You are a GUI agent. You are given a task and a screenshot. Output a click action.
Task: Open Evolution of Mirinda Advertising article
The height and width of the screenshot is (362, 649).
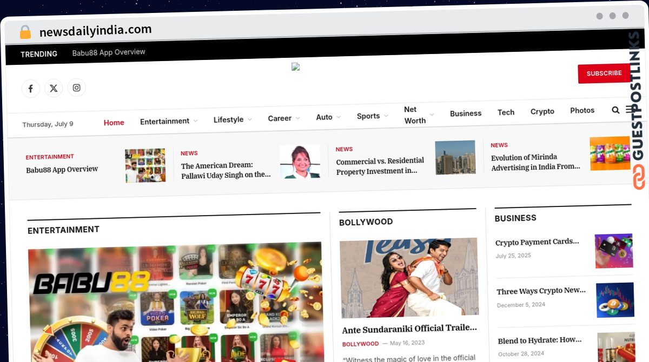[535, 162]
